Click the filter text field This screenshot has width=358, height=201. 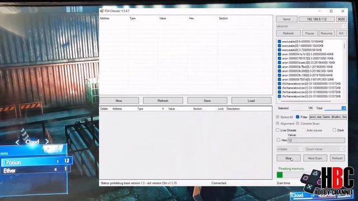(328, 117)
